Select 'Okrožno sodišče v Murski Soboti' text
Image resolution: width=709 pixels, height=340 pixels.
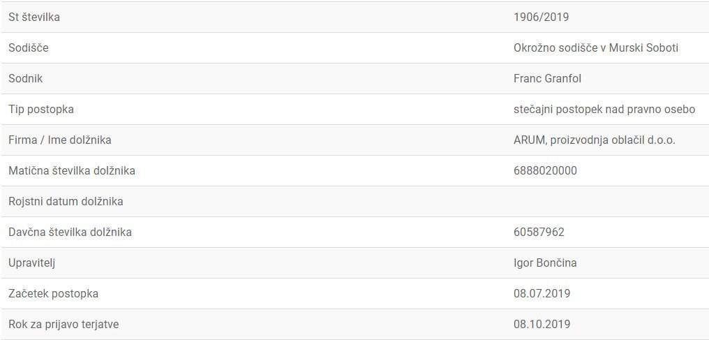coord(596,48)
